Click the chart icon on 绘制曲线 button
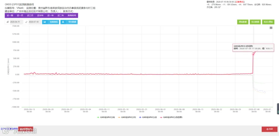279x136 pixels. [45, 22]
